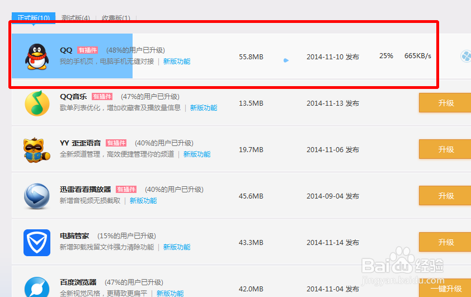Click the 有插件 badge next to 迅雷看看播放器
This screenshot has width=471, height=297.
tap(126, 190)
